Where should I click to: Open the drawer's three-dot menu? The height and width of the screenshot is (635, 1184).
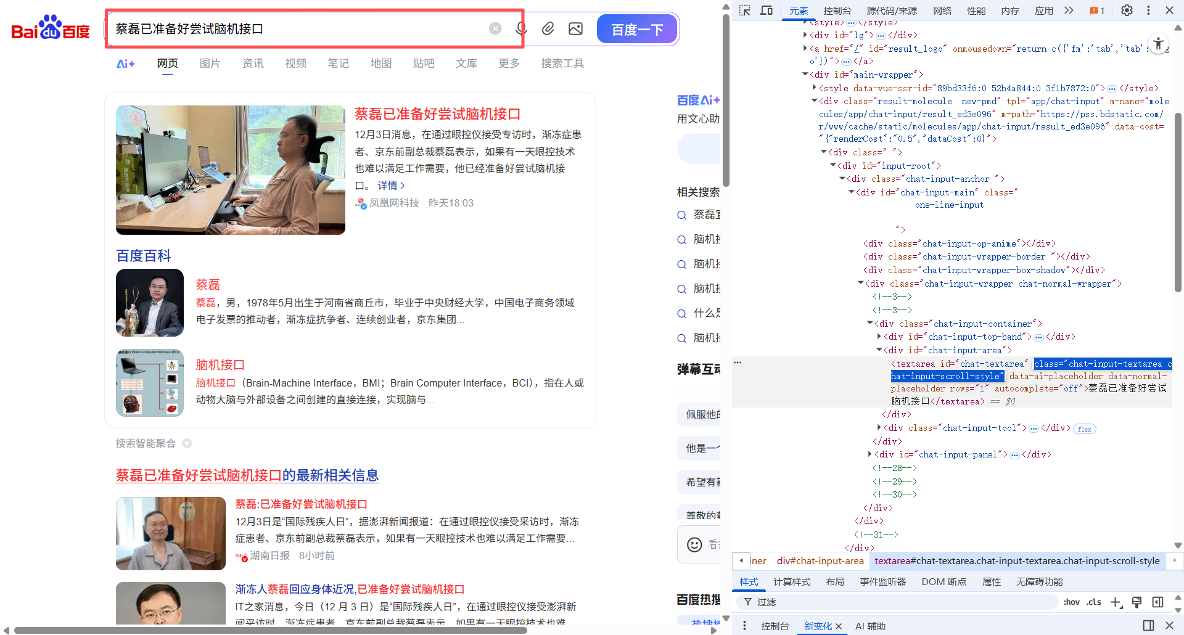pyautogui.click(x=744, y=626)
